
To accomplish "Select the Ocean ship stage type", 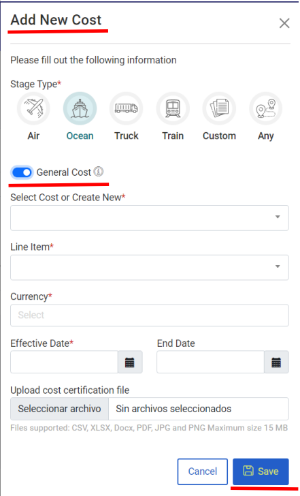I will pyautogui.click(x=80, y=108).
